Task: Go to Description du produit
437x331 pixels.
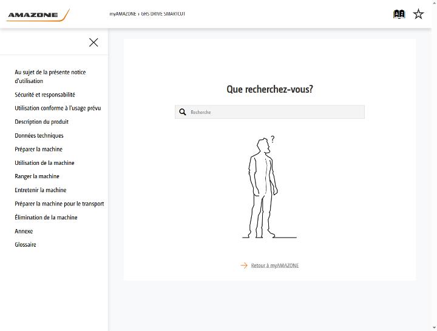Action: tap(41, 122)
